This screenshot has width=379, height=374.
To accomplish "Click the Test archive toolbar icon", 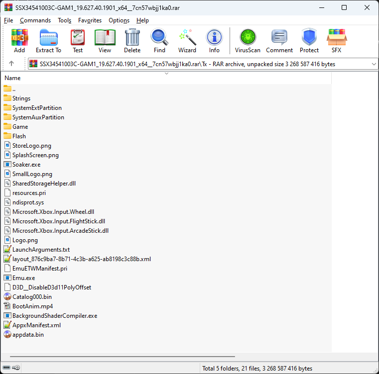I will click(x=78, y=41).
